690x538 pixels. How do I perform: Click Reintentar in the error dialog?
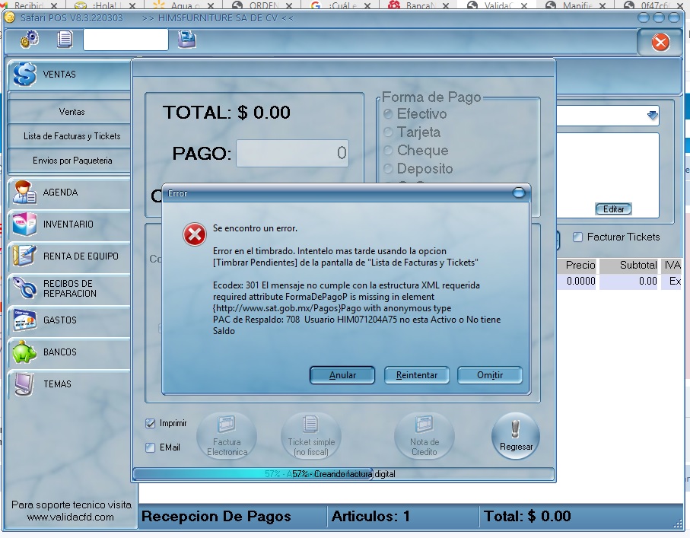417,375
